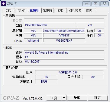
Task: Expand the 工具 dropdown arrow
Action: tap(64, 98)
